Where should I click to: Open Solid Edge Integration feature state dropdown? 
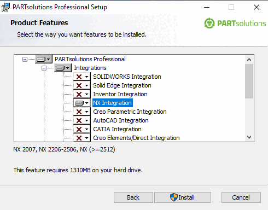click(x=82, y=85)
